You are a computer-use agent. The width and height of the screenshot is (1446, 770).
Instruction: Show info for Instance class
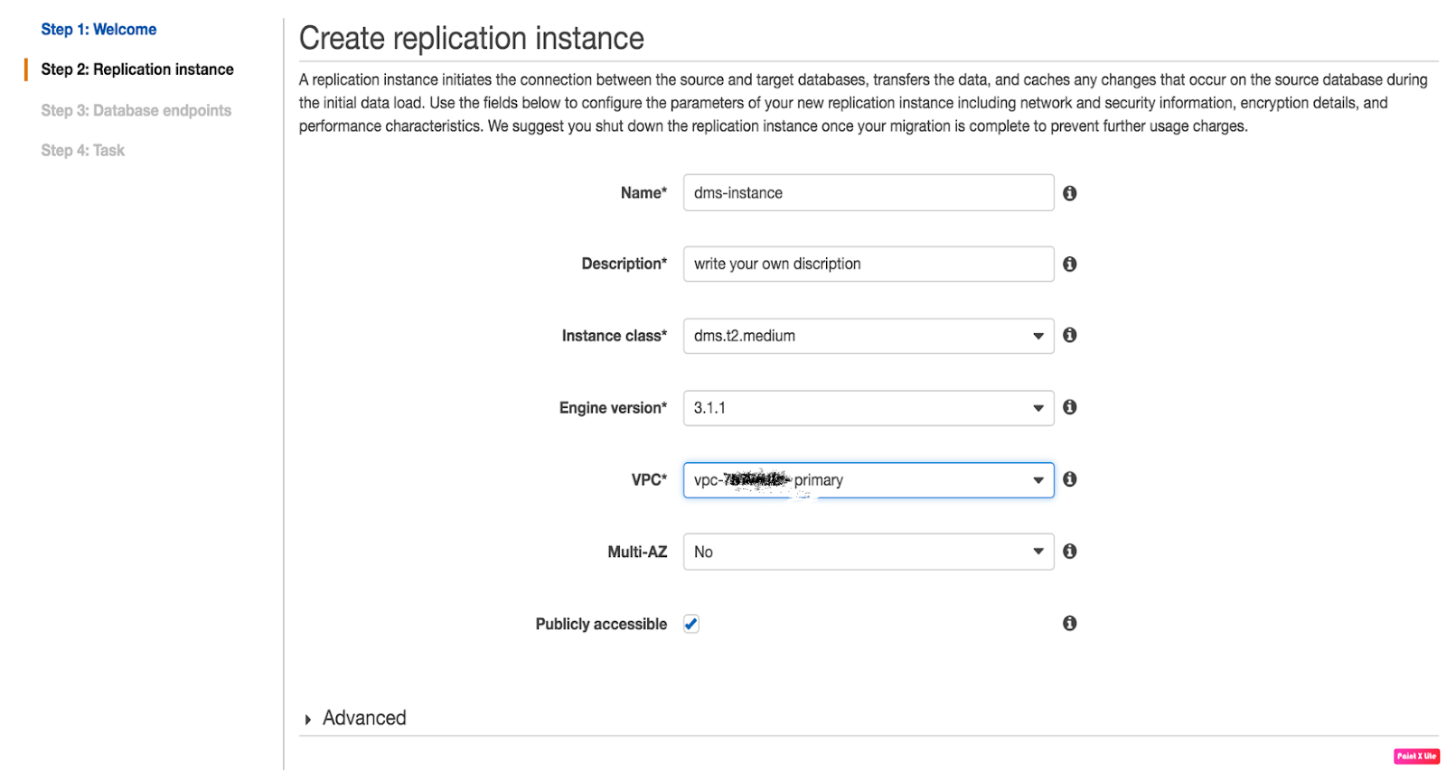[x=1069, y=335]
